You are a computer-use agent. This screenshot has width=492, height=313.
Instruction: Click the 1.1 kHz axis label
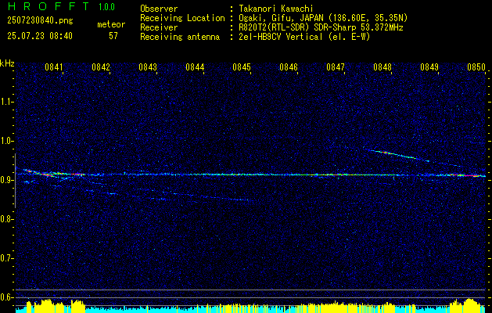(x=6, y=102)
